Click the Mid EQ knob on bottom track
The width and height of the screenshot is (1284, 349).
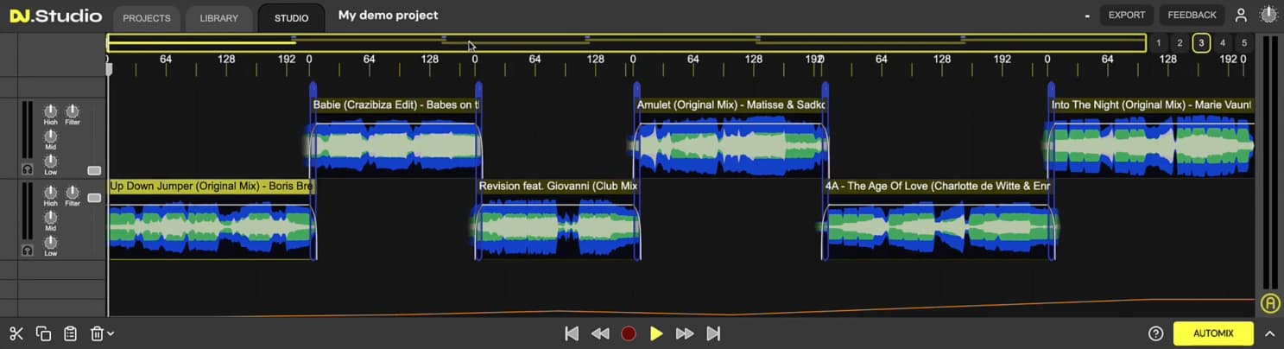click(51, 218)
